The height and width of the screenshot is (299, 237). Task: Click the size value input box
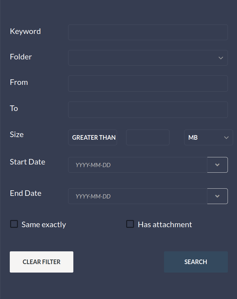[147, 137]
